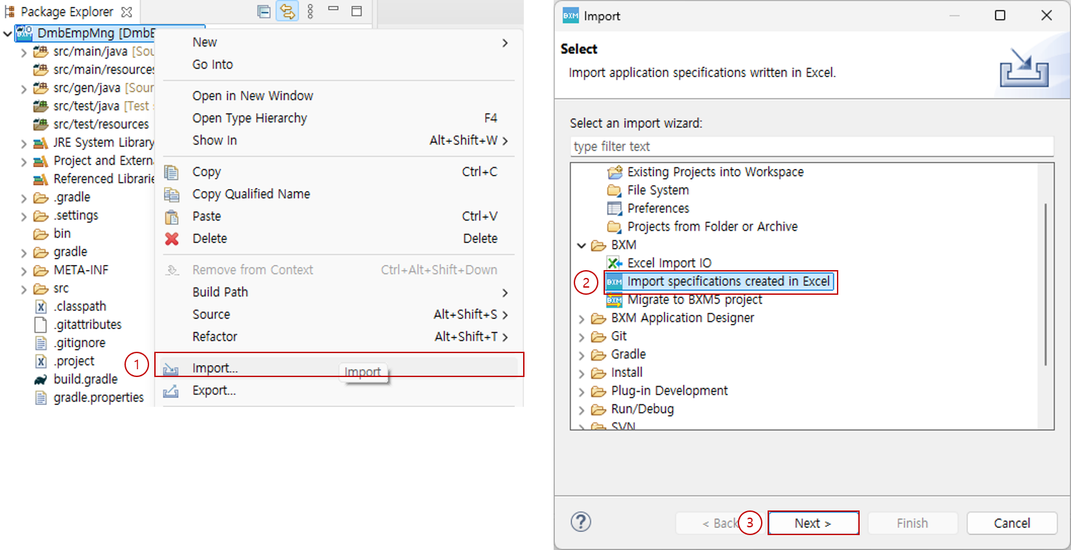The width and height of the screenshot is (1071, 550).
Task: Expand the src/main/java source folder
Action: (24, 52)
